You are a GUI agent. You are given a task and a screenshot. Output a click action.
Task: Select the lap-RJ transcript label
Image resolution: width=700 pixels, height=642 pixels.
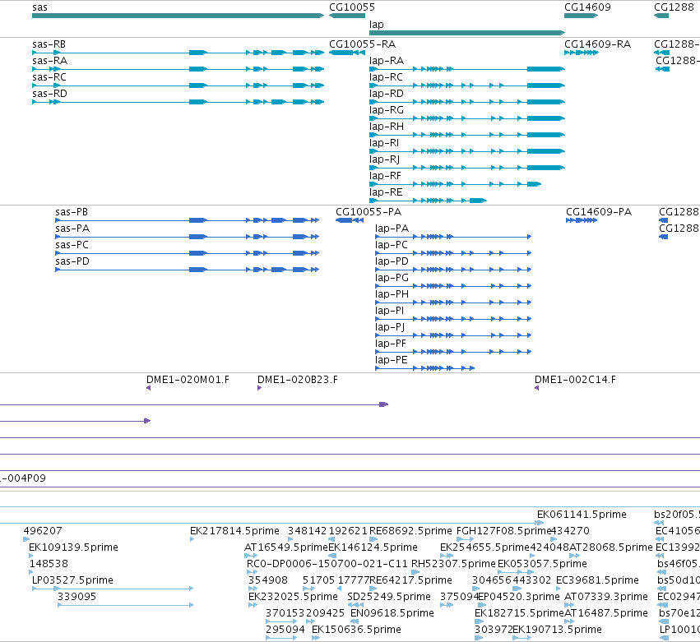(x=384, y=159)
